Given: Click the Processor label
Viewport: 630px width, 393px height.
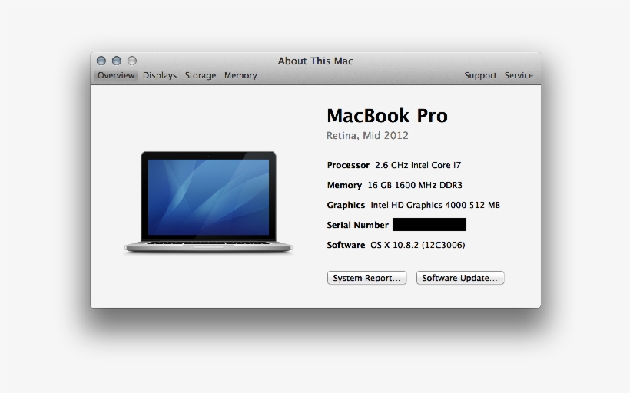Looking at the screenshot, I should tap(348, 165).
